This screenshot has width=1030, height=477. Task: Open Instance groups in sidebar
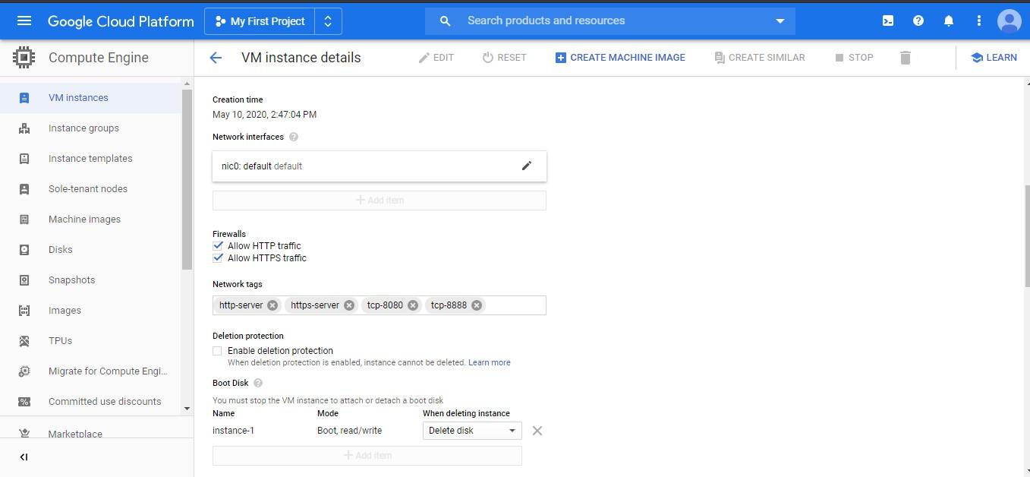coord(91,128)
